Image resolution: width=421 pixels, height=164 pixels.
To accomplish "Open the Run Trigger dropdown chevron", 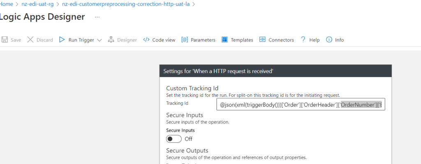I will (x=99, y=40).
